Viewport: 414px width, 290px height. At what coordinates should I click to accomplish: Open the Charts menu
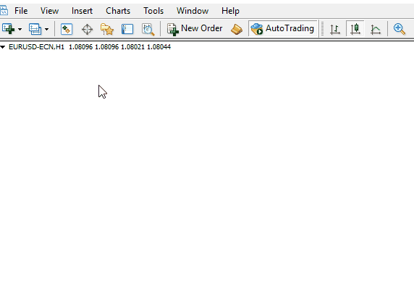click(118, 11)
